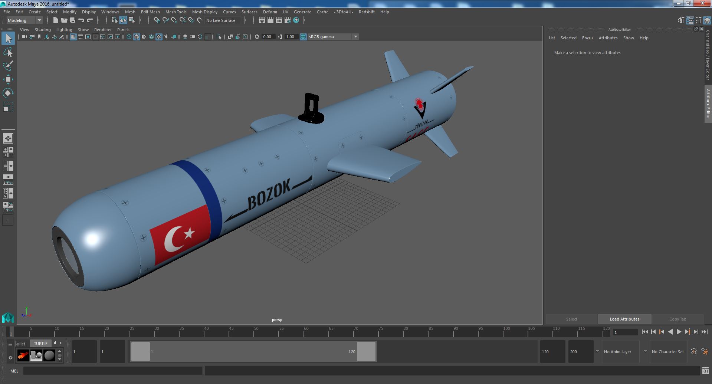Click the Load Attributes button

(624, 319)
